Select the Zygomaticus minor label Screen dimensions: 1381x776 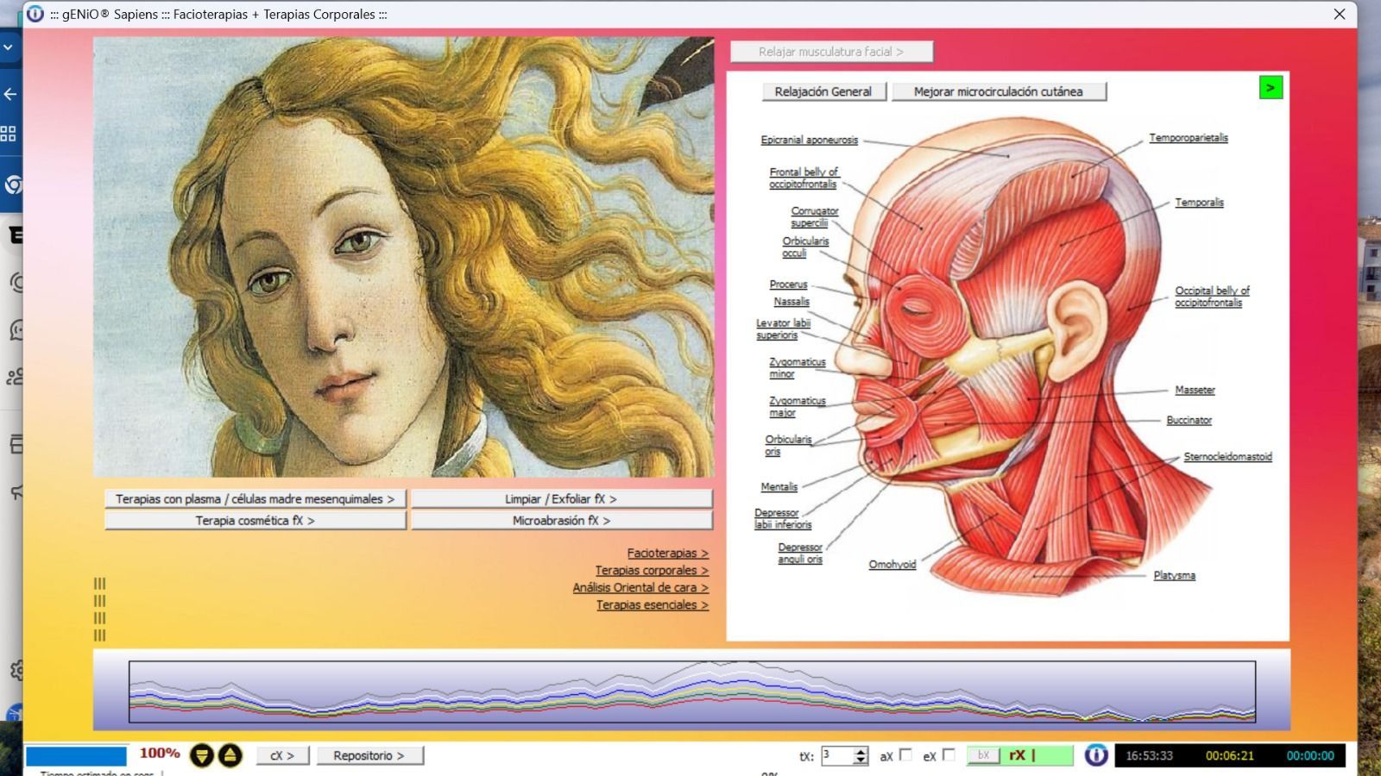[x=797, y=367]
